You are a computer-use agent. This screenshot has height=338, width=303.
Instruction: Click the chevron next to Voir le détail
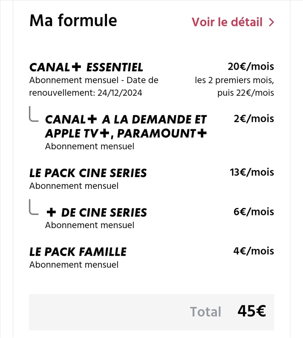tap(271, 22)
